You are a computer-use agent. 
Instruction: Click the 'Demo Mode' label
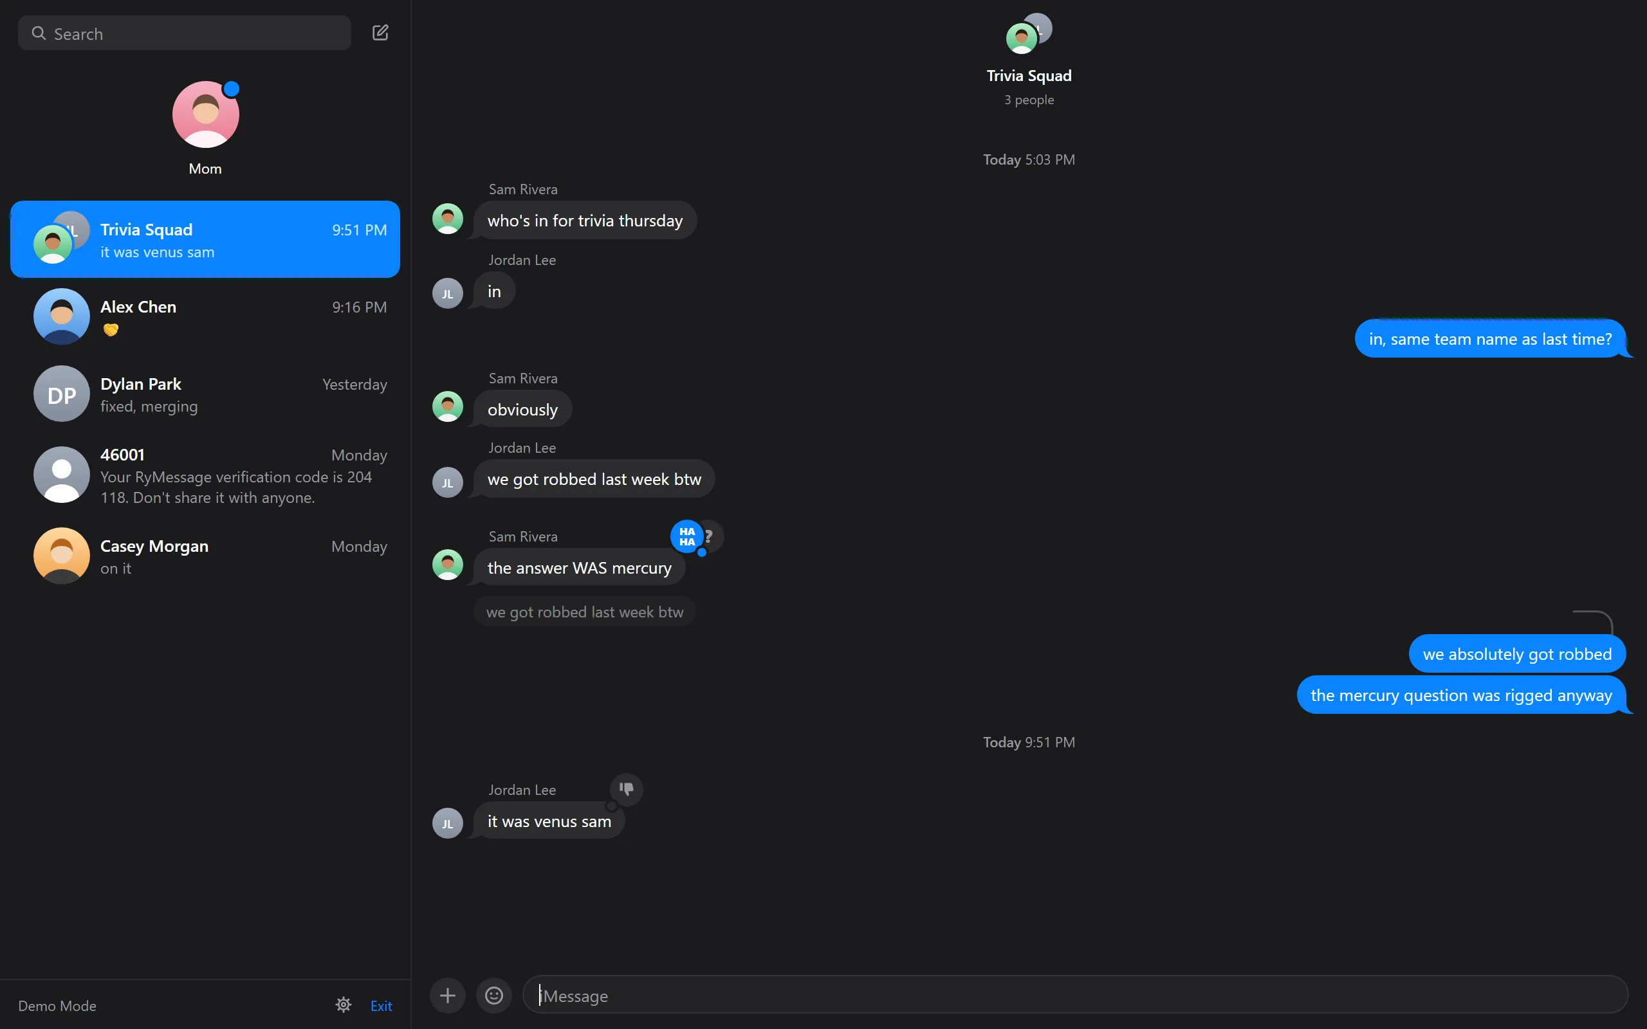tap(57, 1005)
